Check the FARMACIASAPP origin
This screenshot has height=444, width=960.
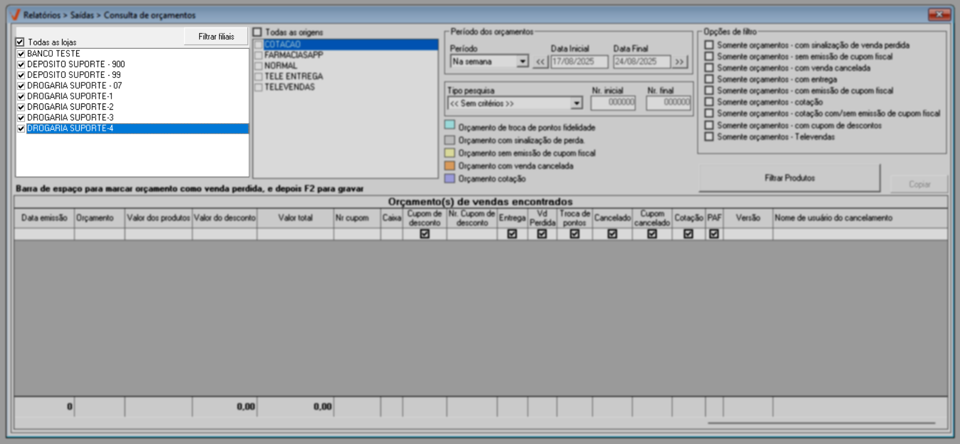(259, 55)
